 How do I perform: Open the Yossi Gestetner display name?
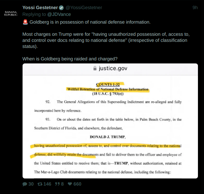tap(40, 7)
